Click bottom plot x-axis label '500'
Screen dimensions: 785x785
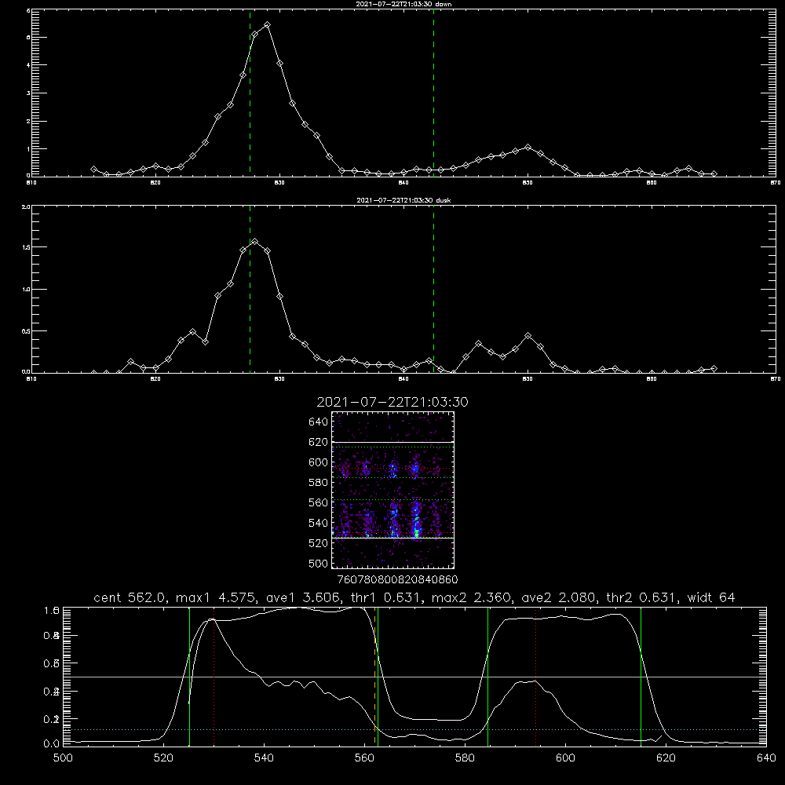63,758
